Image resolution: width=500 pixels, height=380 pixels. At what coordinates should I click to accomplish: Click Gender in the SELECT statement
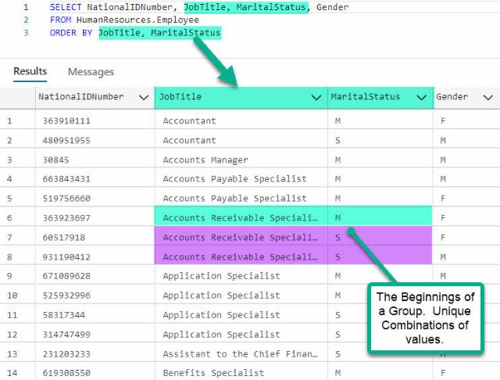point(332,7)
